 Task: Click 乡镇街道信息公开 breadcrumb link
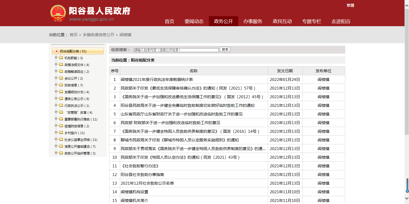pos(99,35)
